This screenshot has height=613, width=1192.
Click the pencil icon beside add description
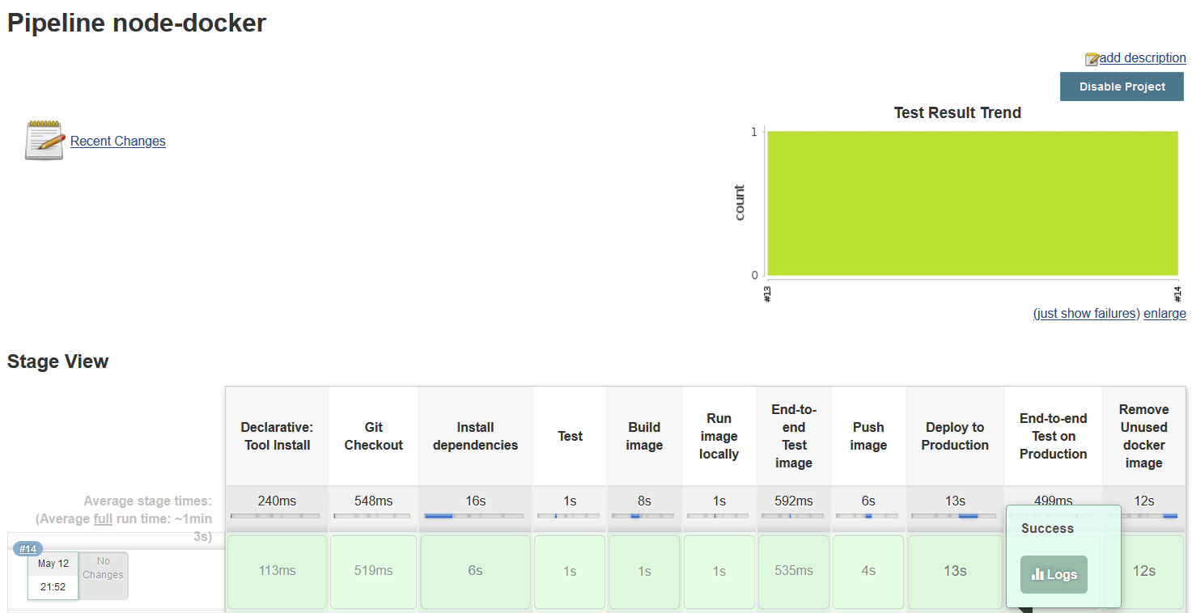[x=1091, y=57]
